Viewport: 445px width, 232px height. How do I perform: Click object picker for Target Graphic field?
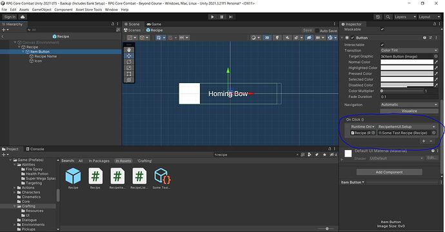435,56
